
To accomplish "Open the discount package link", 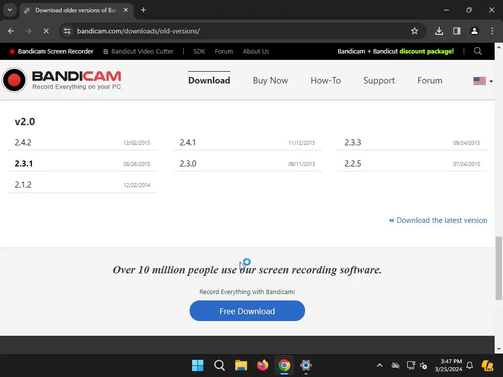I will [x=395, y=51].
